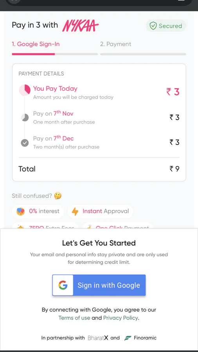Click the Google G logo icon
The height and width of the screenshot is (352, 198).
63,285
